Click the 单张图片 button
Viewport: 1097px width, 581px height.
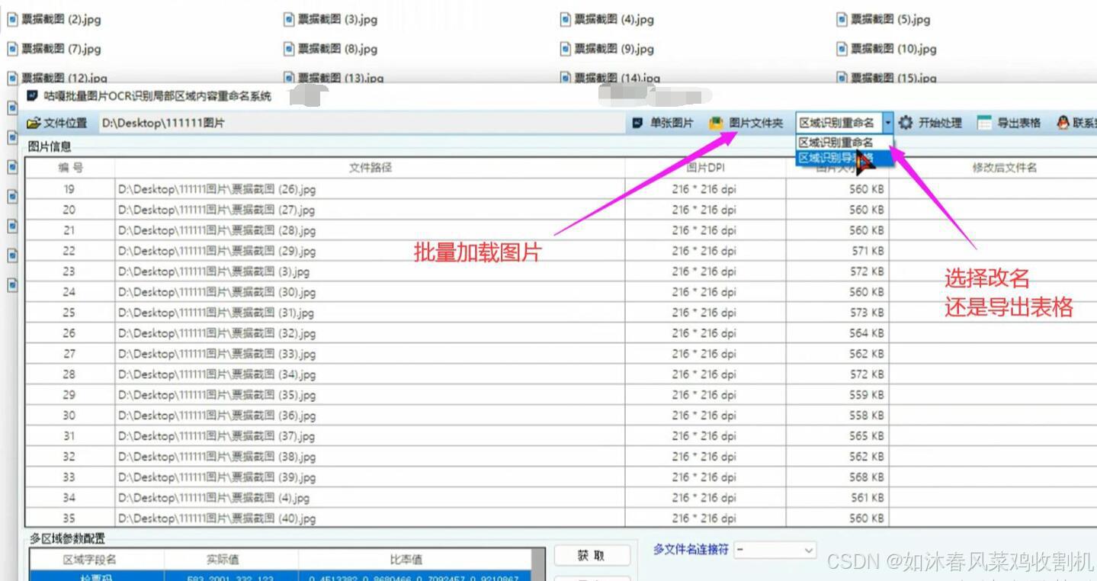pos(662,123)
